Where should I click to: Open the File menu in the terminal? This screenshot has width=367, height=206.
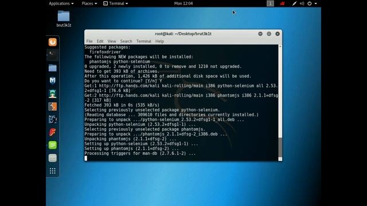89,41
